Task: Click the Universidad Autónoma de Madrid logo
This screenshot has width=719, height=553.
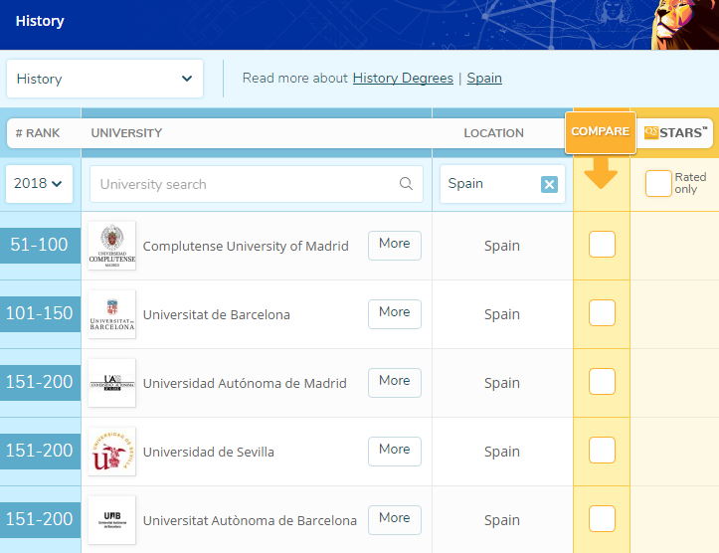Action: tap(112, 383)
